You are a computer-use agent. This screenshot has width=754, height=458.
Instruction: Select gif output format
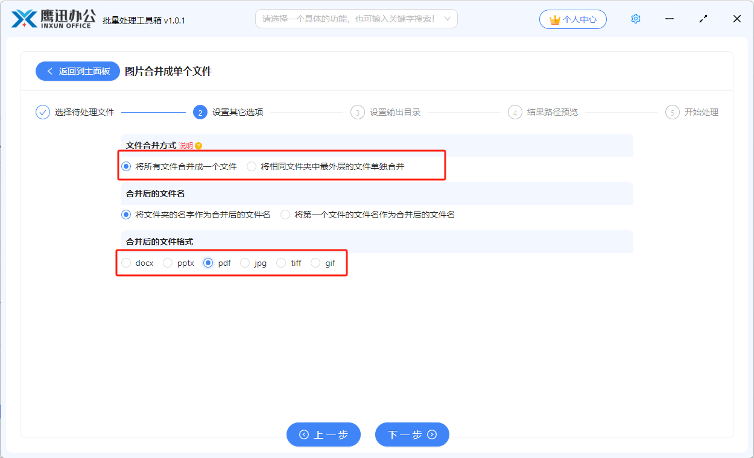[x=323, y=263]
